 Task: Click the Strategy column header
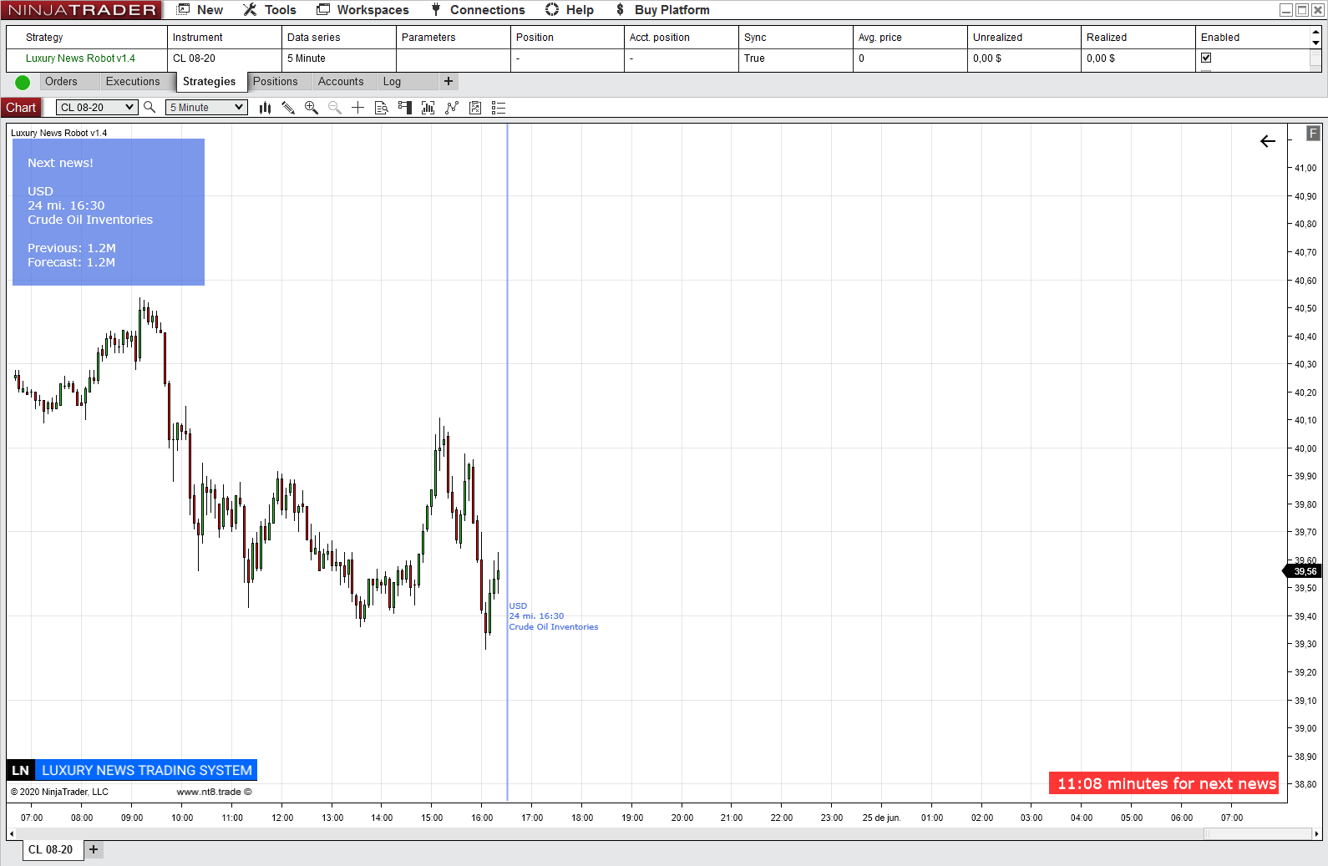(x=87, y=38)
